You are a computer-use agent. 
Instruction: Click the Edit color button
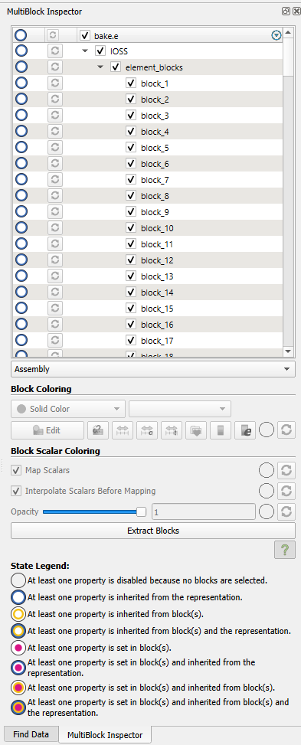pyautogui.click(x=47, y=430)
